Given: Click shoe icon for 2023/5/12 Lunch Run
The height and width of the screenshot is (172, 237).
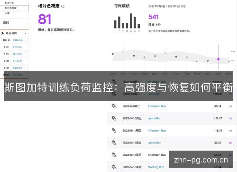Looking at the screenshot, I should [x=114, y=143].
